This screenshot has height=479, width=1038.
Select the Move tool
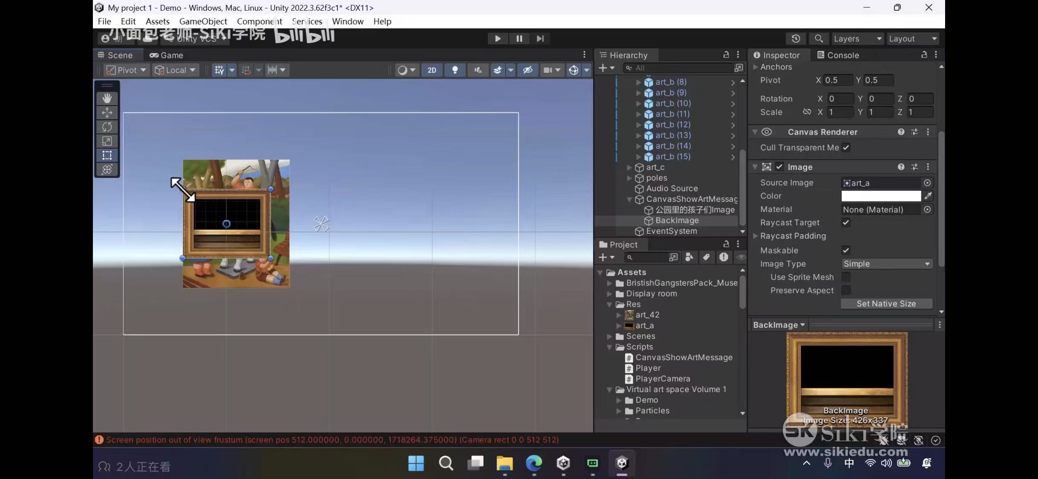(107, 112)
